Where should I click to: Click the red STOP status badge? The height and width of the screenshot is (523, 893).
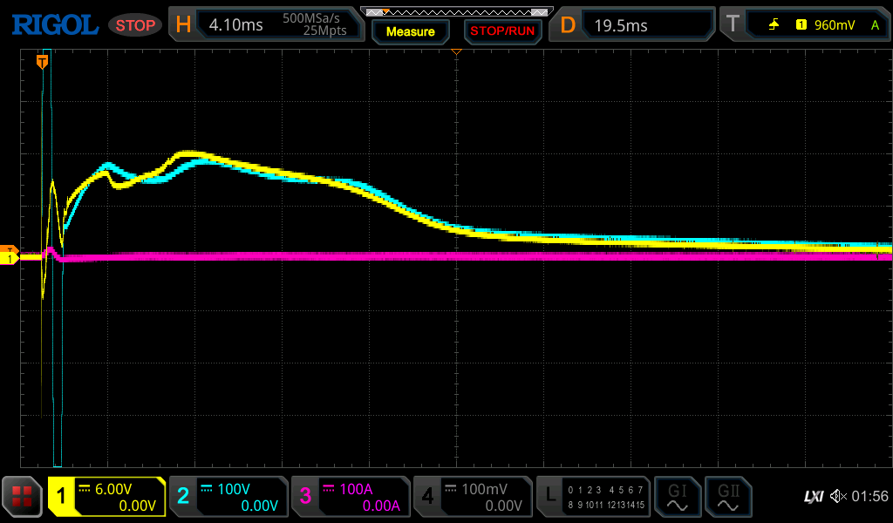[135, 25]
